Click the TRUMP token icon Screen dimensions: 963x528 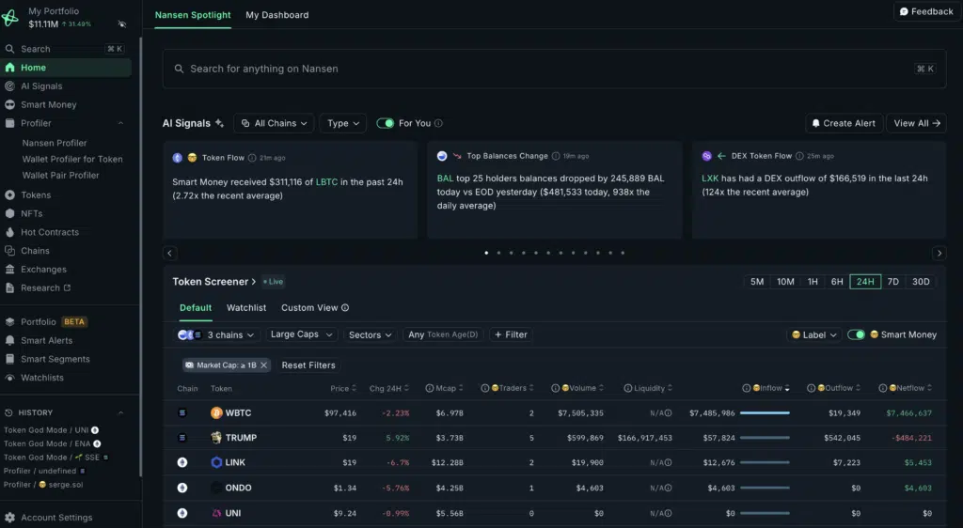(216, 438)
